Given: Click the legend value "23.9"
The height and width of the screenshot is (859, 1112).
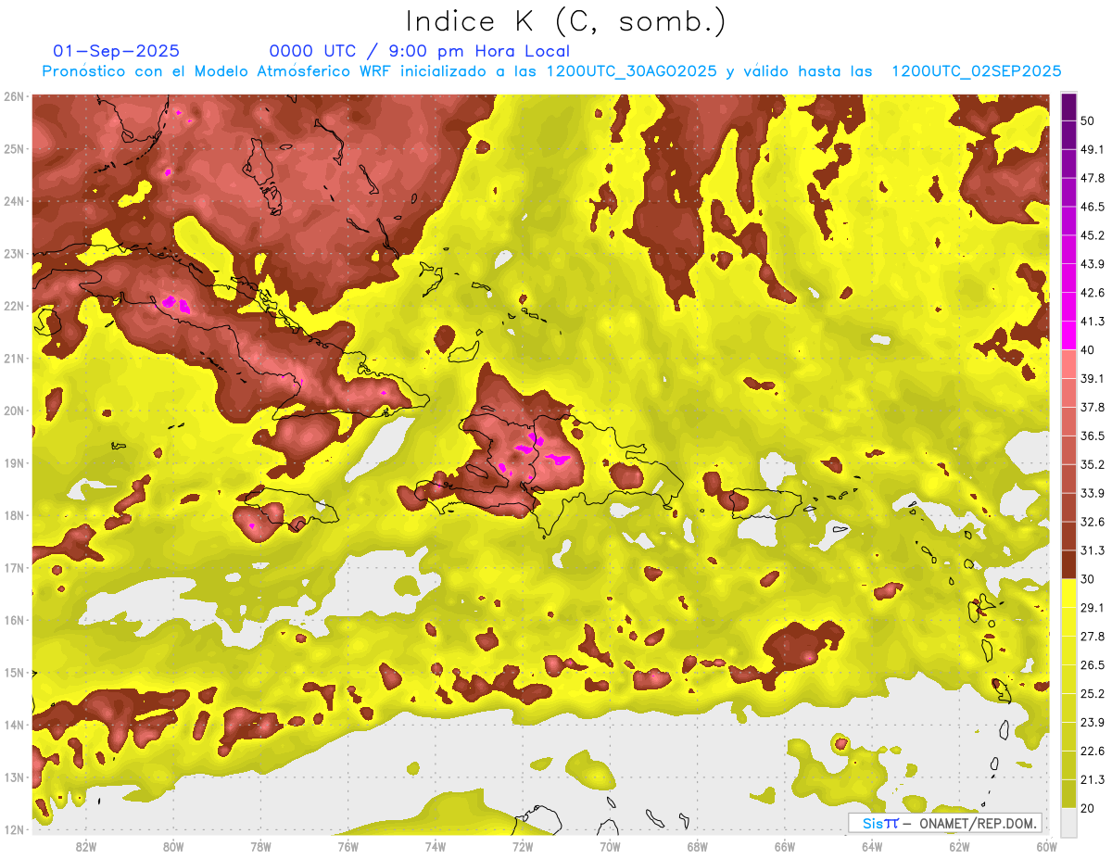Looking at the screenshot, I should point(1092,722).
